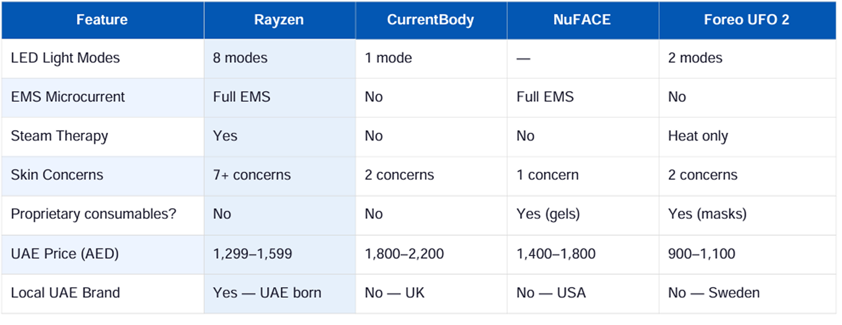Click the 1,299–1,599 price cell
The image size is (842, 325).
280,254
